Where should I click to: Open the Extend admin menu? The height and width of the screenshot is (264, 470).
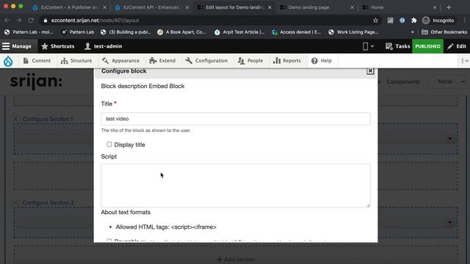(x=162, y=60)
